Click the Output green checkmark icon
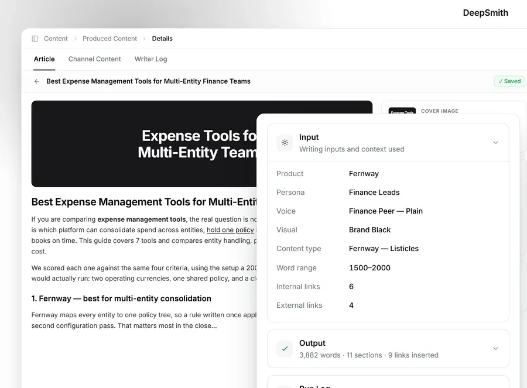527x388 pixels. click(x=285, y=349)
